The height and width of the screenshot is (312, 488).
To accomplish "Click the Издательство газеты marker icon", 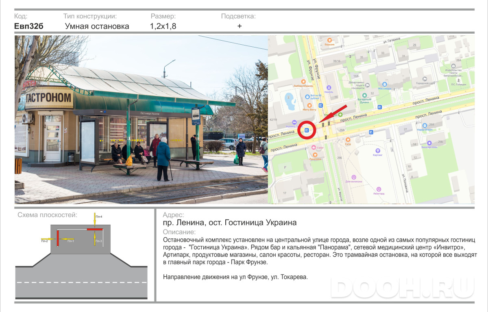I will coord(453,66).
